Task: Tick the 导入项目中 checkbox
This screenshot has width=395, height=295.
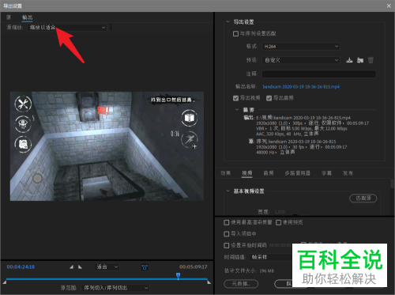Action: pos(226,234)
